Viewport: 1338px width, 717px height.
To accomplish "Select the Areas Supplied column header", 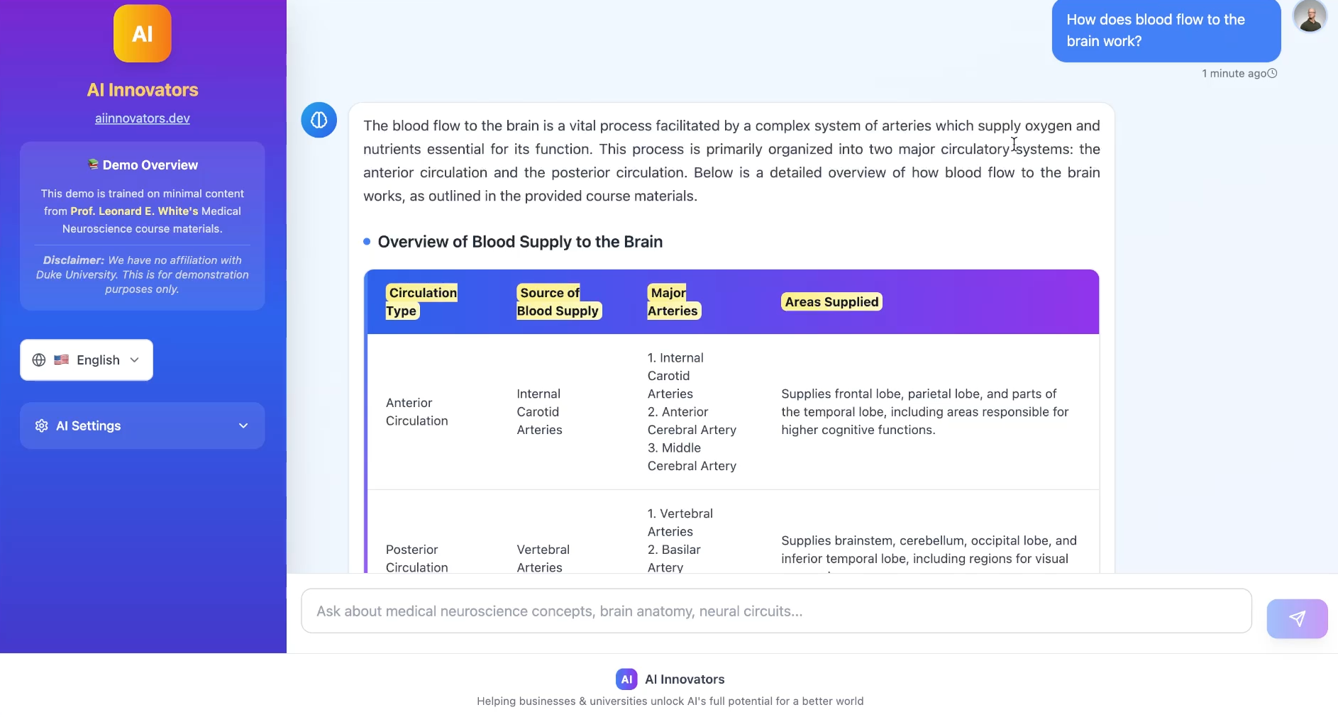I will [831, 301].
